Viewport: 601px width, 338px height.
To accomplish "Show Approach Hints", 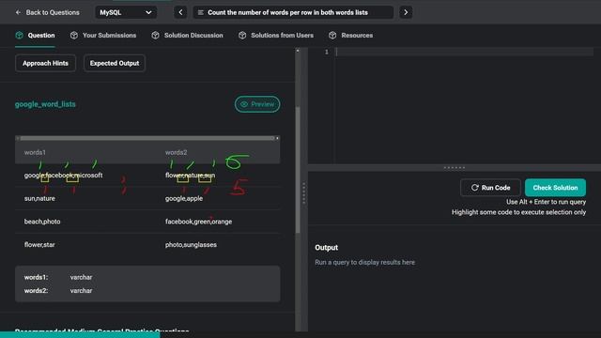I will coord(45,63).
